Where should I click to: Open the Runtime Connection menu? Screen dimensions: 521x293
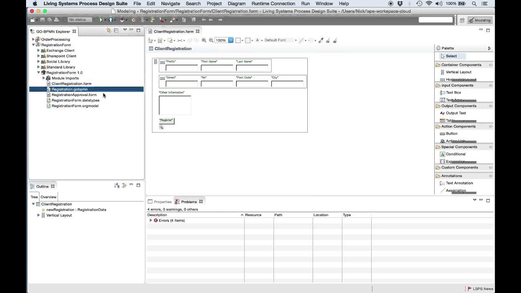coord(273,4)
